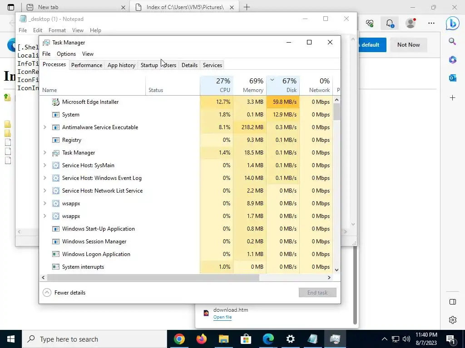Select Windows Session Manager row
The height and width of the screenshot is (348, 465).
click(186, 242)
